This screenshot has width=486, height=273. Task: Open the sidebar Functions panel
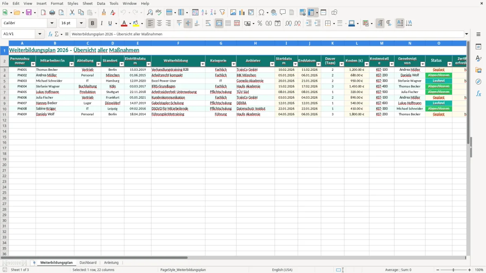pos(478,94)
